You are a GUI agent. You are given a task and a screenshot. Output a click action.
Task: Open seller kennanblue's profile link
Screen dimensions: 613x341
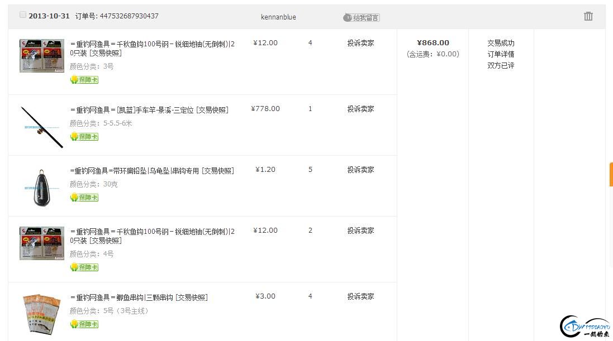coord(278,17)
